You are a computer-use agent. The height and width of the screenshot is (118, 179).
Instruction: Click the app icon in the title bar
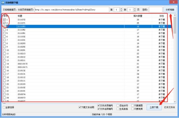(x=3, y=3)
